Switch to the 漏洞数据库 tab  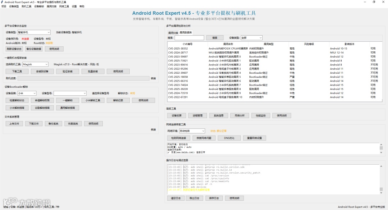(x=186, y=32)
